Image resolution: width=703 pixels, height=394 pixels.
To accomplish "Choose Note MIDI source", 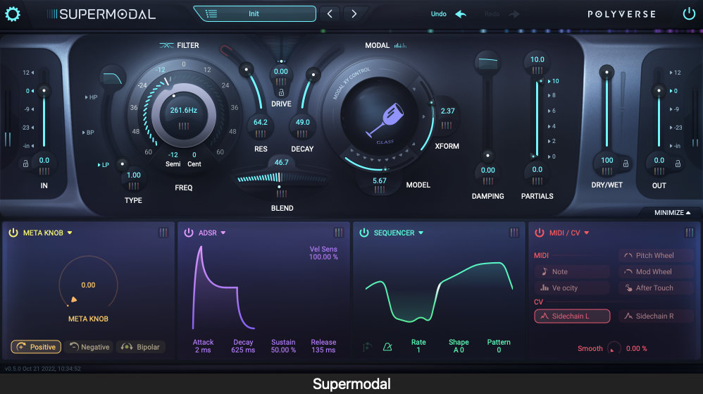I will 572,271.
